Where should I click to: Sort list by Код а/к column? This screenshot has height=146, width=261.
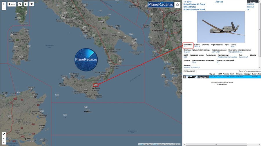pyautogui.click(x=212, y=74)
